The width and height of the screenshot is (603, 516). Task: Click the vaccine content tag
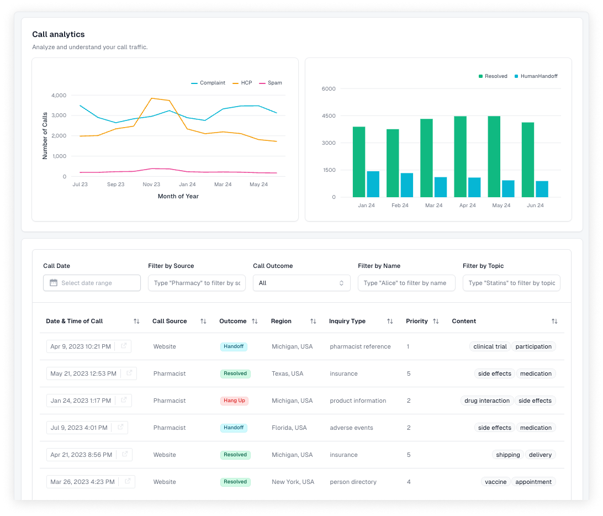pos(496,481)
